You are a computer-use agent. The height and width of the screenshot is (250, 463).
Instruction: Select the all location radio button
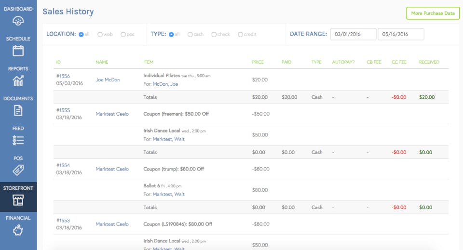coord(81,34)
